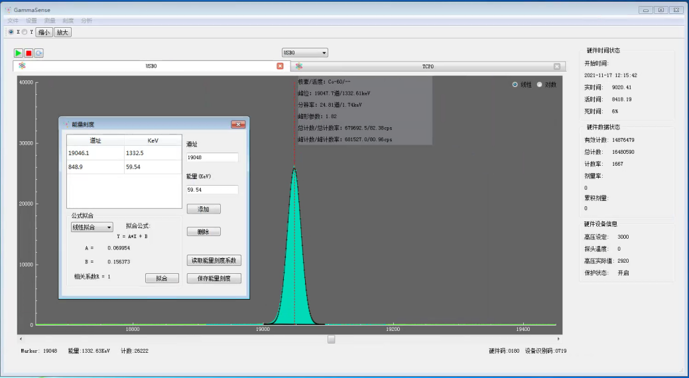Screen dimensions: 689x378
Task: Choose the 线性 linear scale option
Action: 515,84
